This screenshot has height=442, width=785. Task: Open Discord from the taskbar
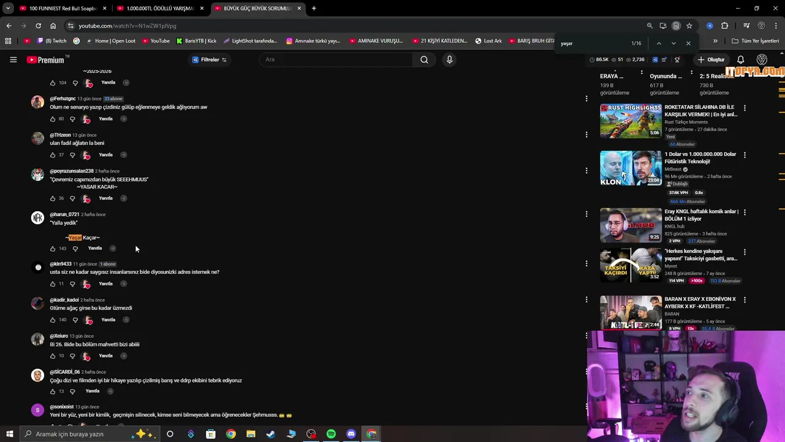351,434
